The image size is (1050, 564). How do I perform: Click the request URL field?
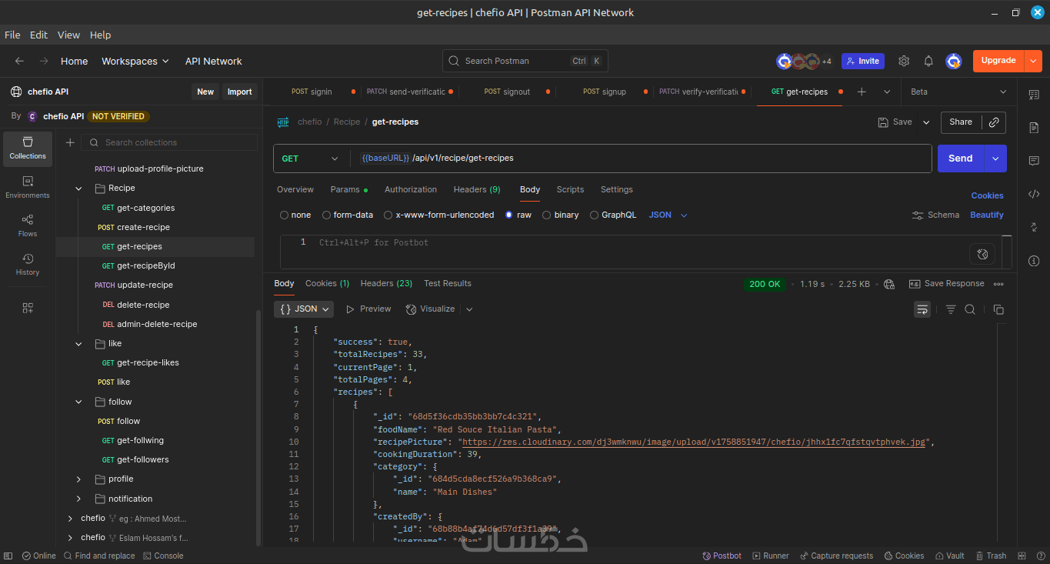point(642,159)
